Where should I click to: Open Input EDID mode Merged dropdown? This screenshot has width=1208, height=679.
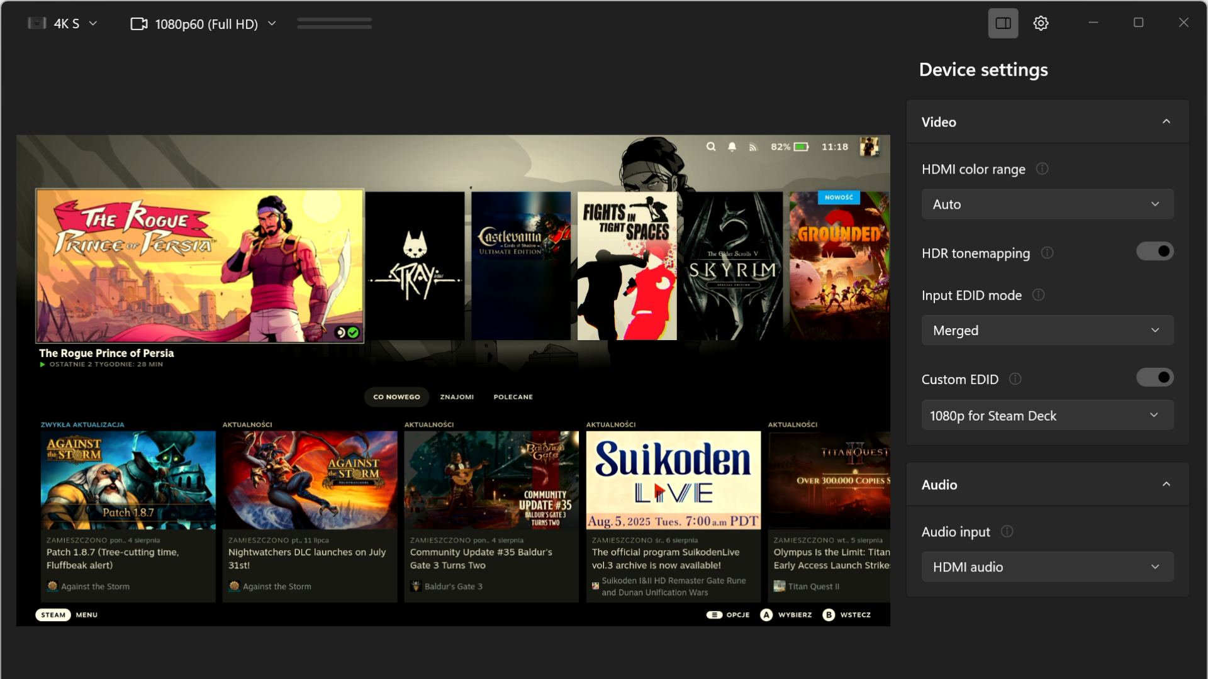point(1047,330)
